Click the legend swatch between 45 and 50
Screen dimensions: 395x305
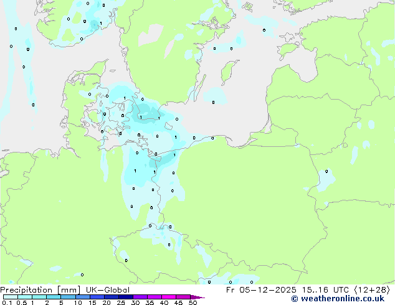click(183, 297)
